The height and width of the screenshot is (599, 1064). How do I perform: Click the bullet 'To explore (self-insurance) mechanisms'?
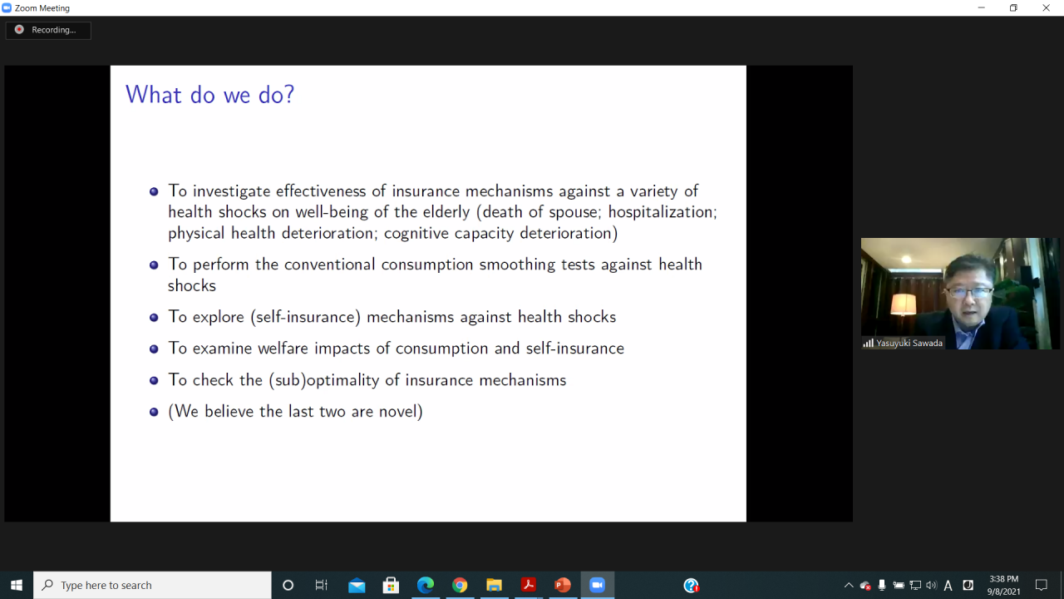[x=392, y=317]
